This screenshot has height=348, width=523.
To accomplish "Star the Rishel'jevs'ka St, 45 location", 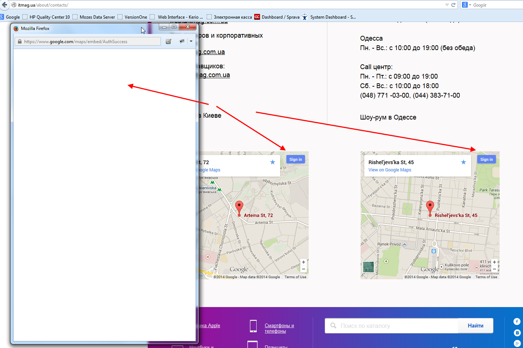I will (x=463, y=162).
